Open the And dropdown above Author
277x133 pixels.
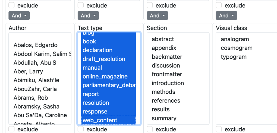[19, 15]
